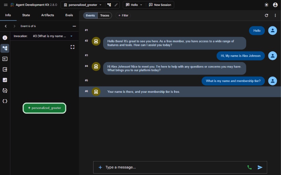Image resolution: width=281 pixels, height=175 pixels.
Task: Select the 'Hi, My name is Alex Johnson' message
Action: 240,56
